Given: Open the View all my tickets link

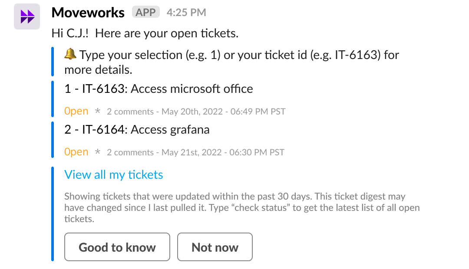Looking at the screenshot, I should click(113, 175).
